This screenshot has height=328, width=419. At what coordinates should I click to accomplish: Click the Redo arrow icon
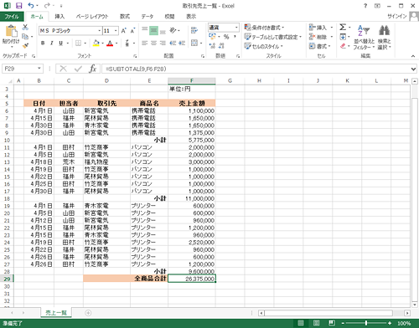47,6
